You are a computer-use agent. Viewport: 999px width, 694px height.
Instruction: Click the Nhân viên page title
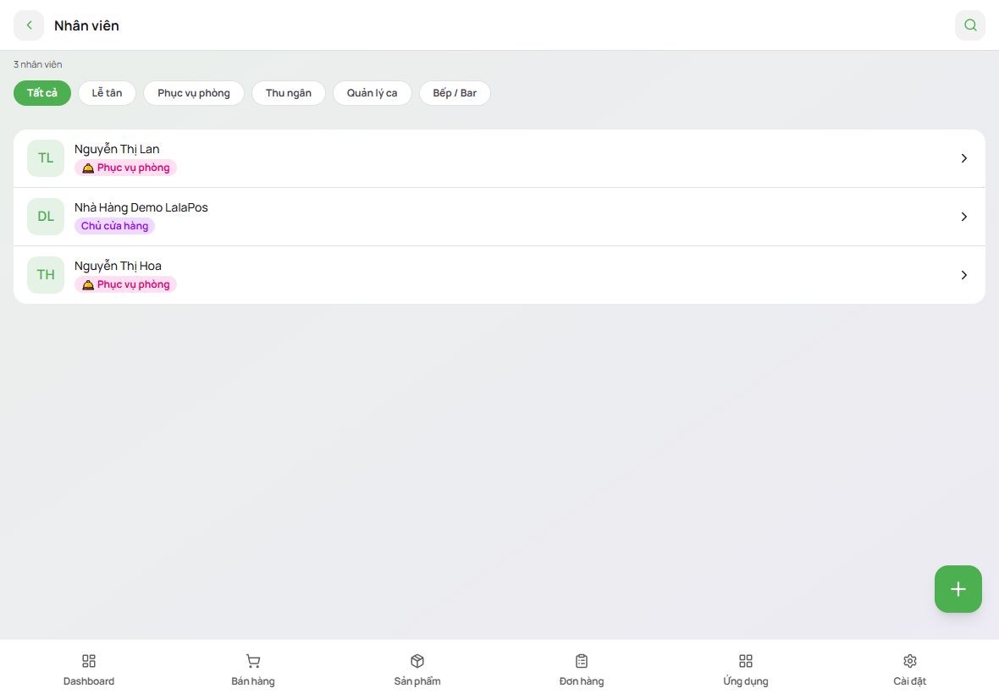[x=86, y=25]
